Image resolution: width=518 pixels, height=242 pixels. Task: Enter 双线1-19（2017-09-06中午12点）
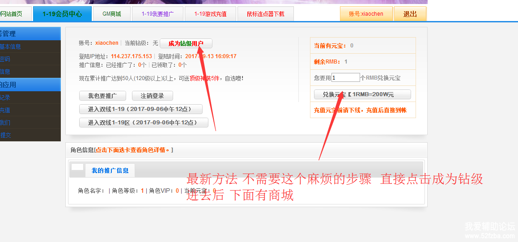click(141, 109)
